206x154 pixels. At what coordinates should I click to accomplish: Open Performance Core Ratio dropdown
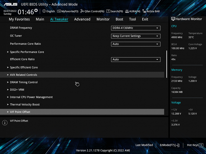(x=136, y=44)
